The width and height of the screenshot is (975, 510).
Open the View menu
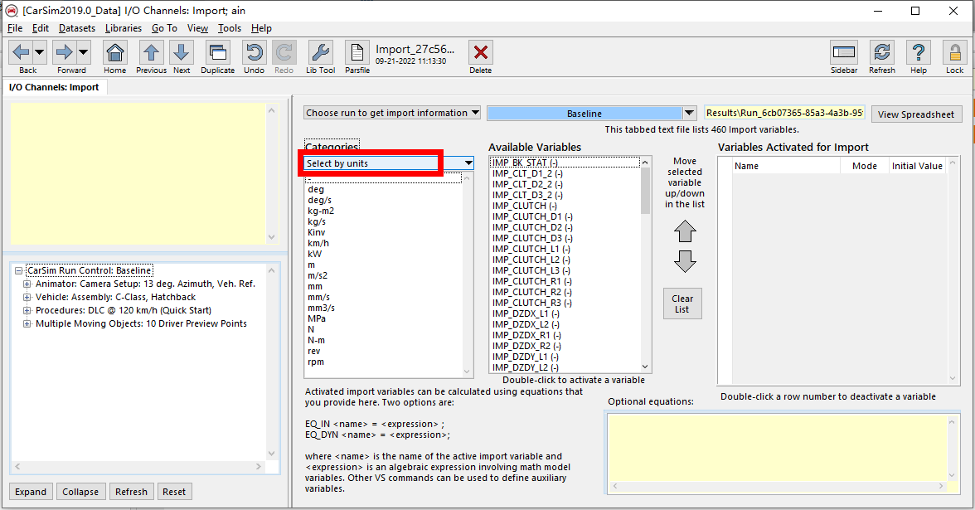pos(197,28)
